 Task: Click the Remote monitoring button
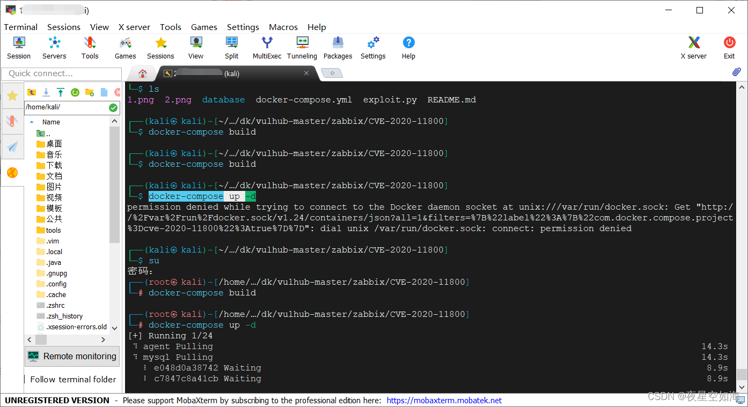click(72, 356)
